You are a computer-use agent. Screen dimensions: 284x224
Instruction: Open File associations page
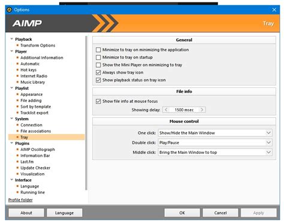pyautogui.click(x=35, y=131)
